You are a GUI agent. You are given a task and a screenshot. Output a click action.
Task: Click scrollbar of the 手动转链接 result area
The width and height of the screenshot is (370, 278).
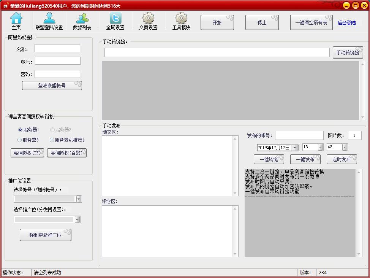tap(363, 91)
